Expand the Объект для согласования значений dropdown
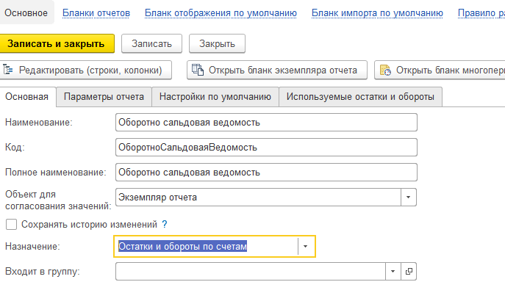The width and height of the screenshot is (505, 304). [409, 198]
